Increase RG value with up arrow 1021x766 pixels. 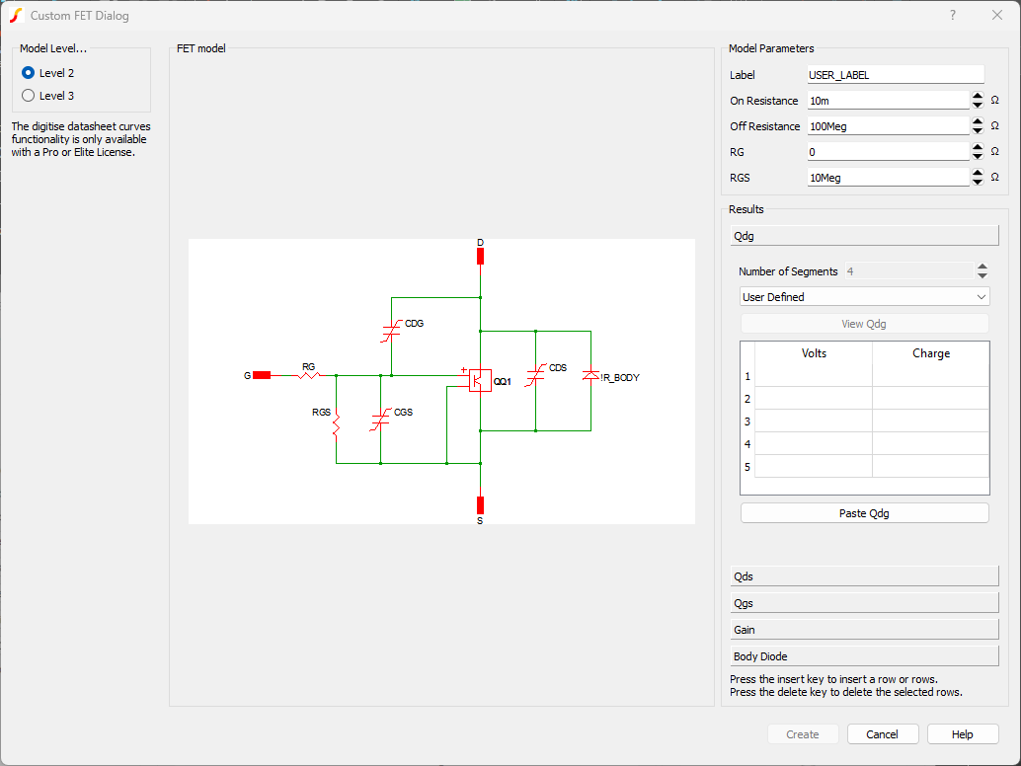pyautogui.click(x=978, y=148)
